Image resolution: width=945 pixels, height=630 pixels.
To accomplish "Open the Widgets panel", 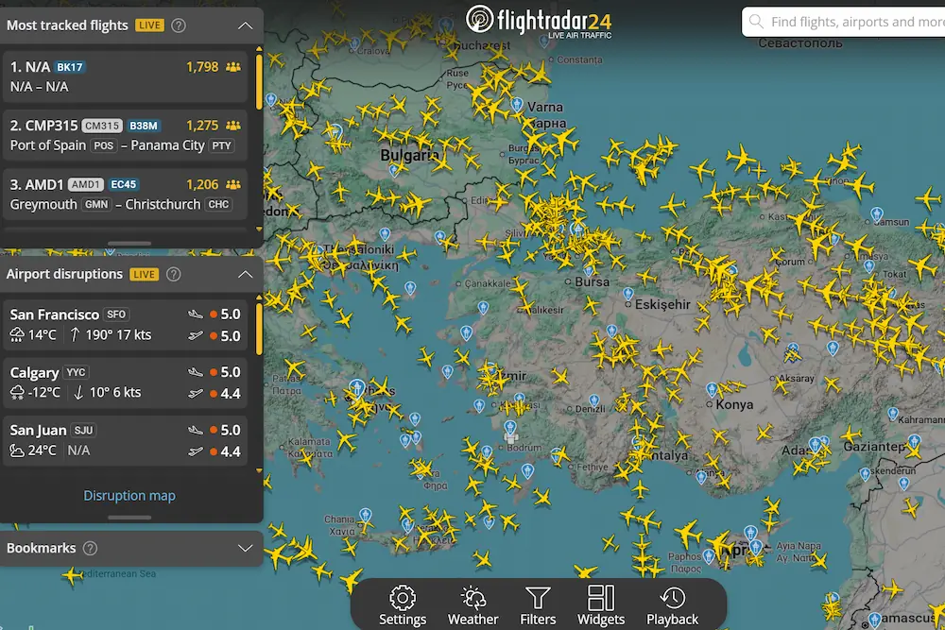I will (601, 605).
